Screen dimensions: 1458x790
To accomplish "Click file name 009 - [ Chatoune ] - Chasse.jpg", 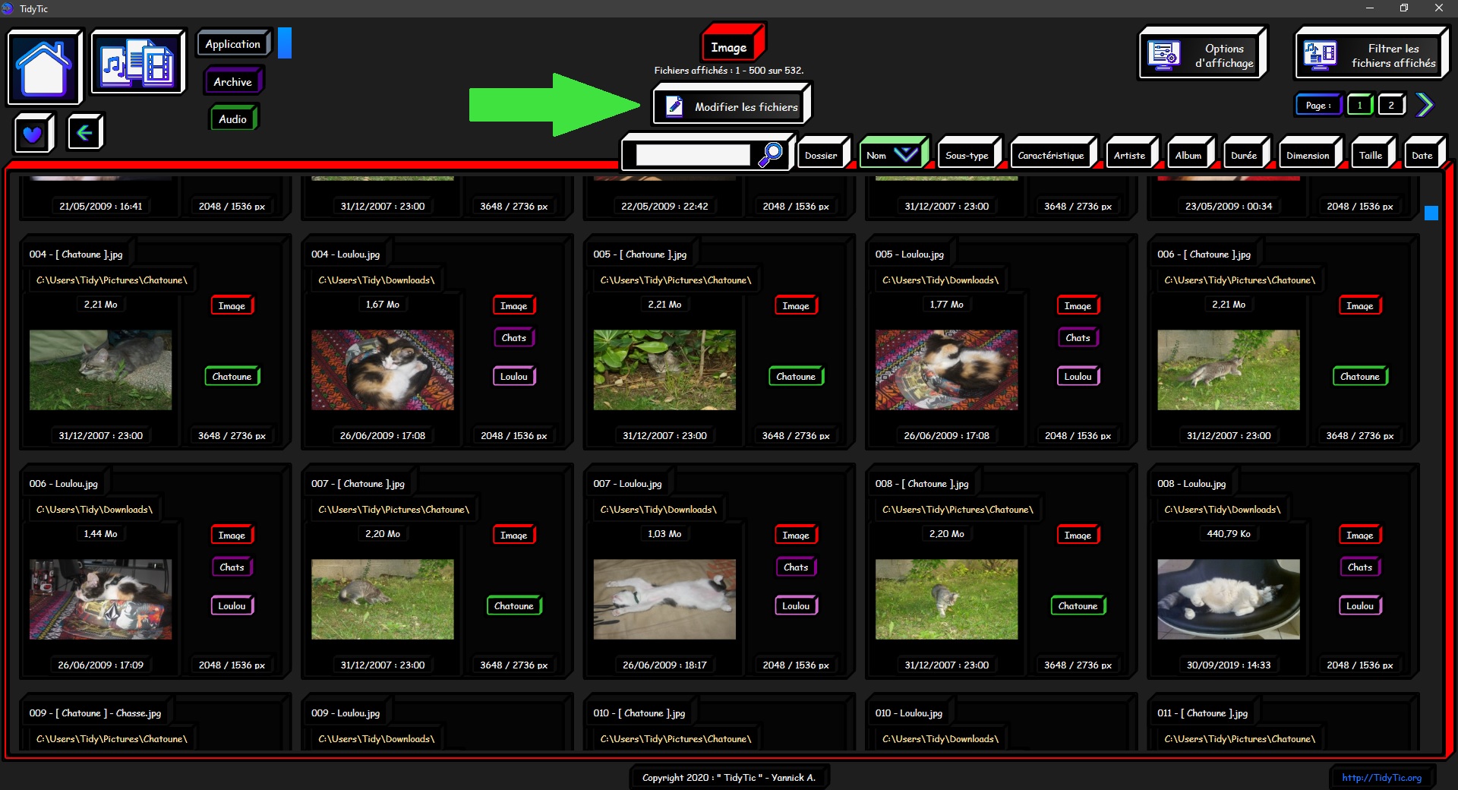I will (x=95, y=713).
